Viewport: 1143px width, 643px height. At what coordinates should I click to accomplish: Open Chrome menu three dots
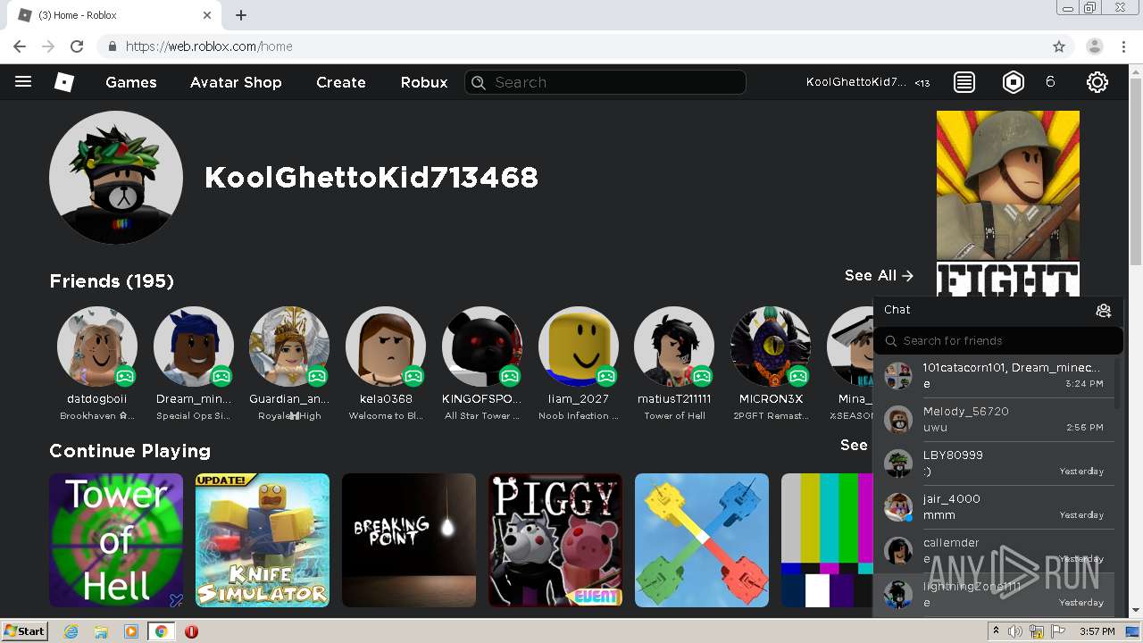pos(1123,46)
